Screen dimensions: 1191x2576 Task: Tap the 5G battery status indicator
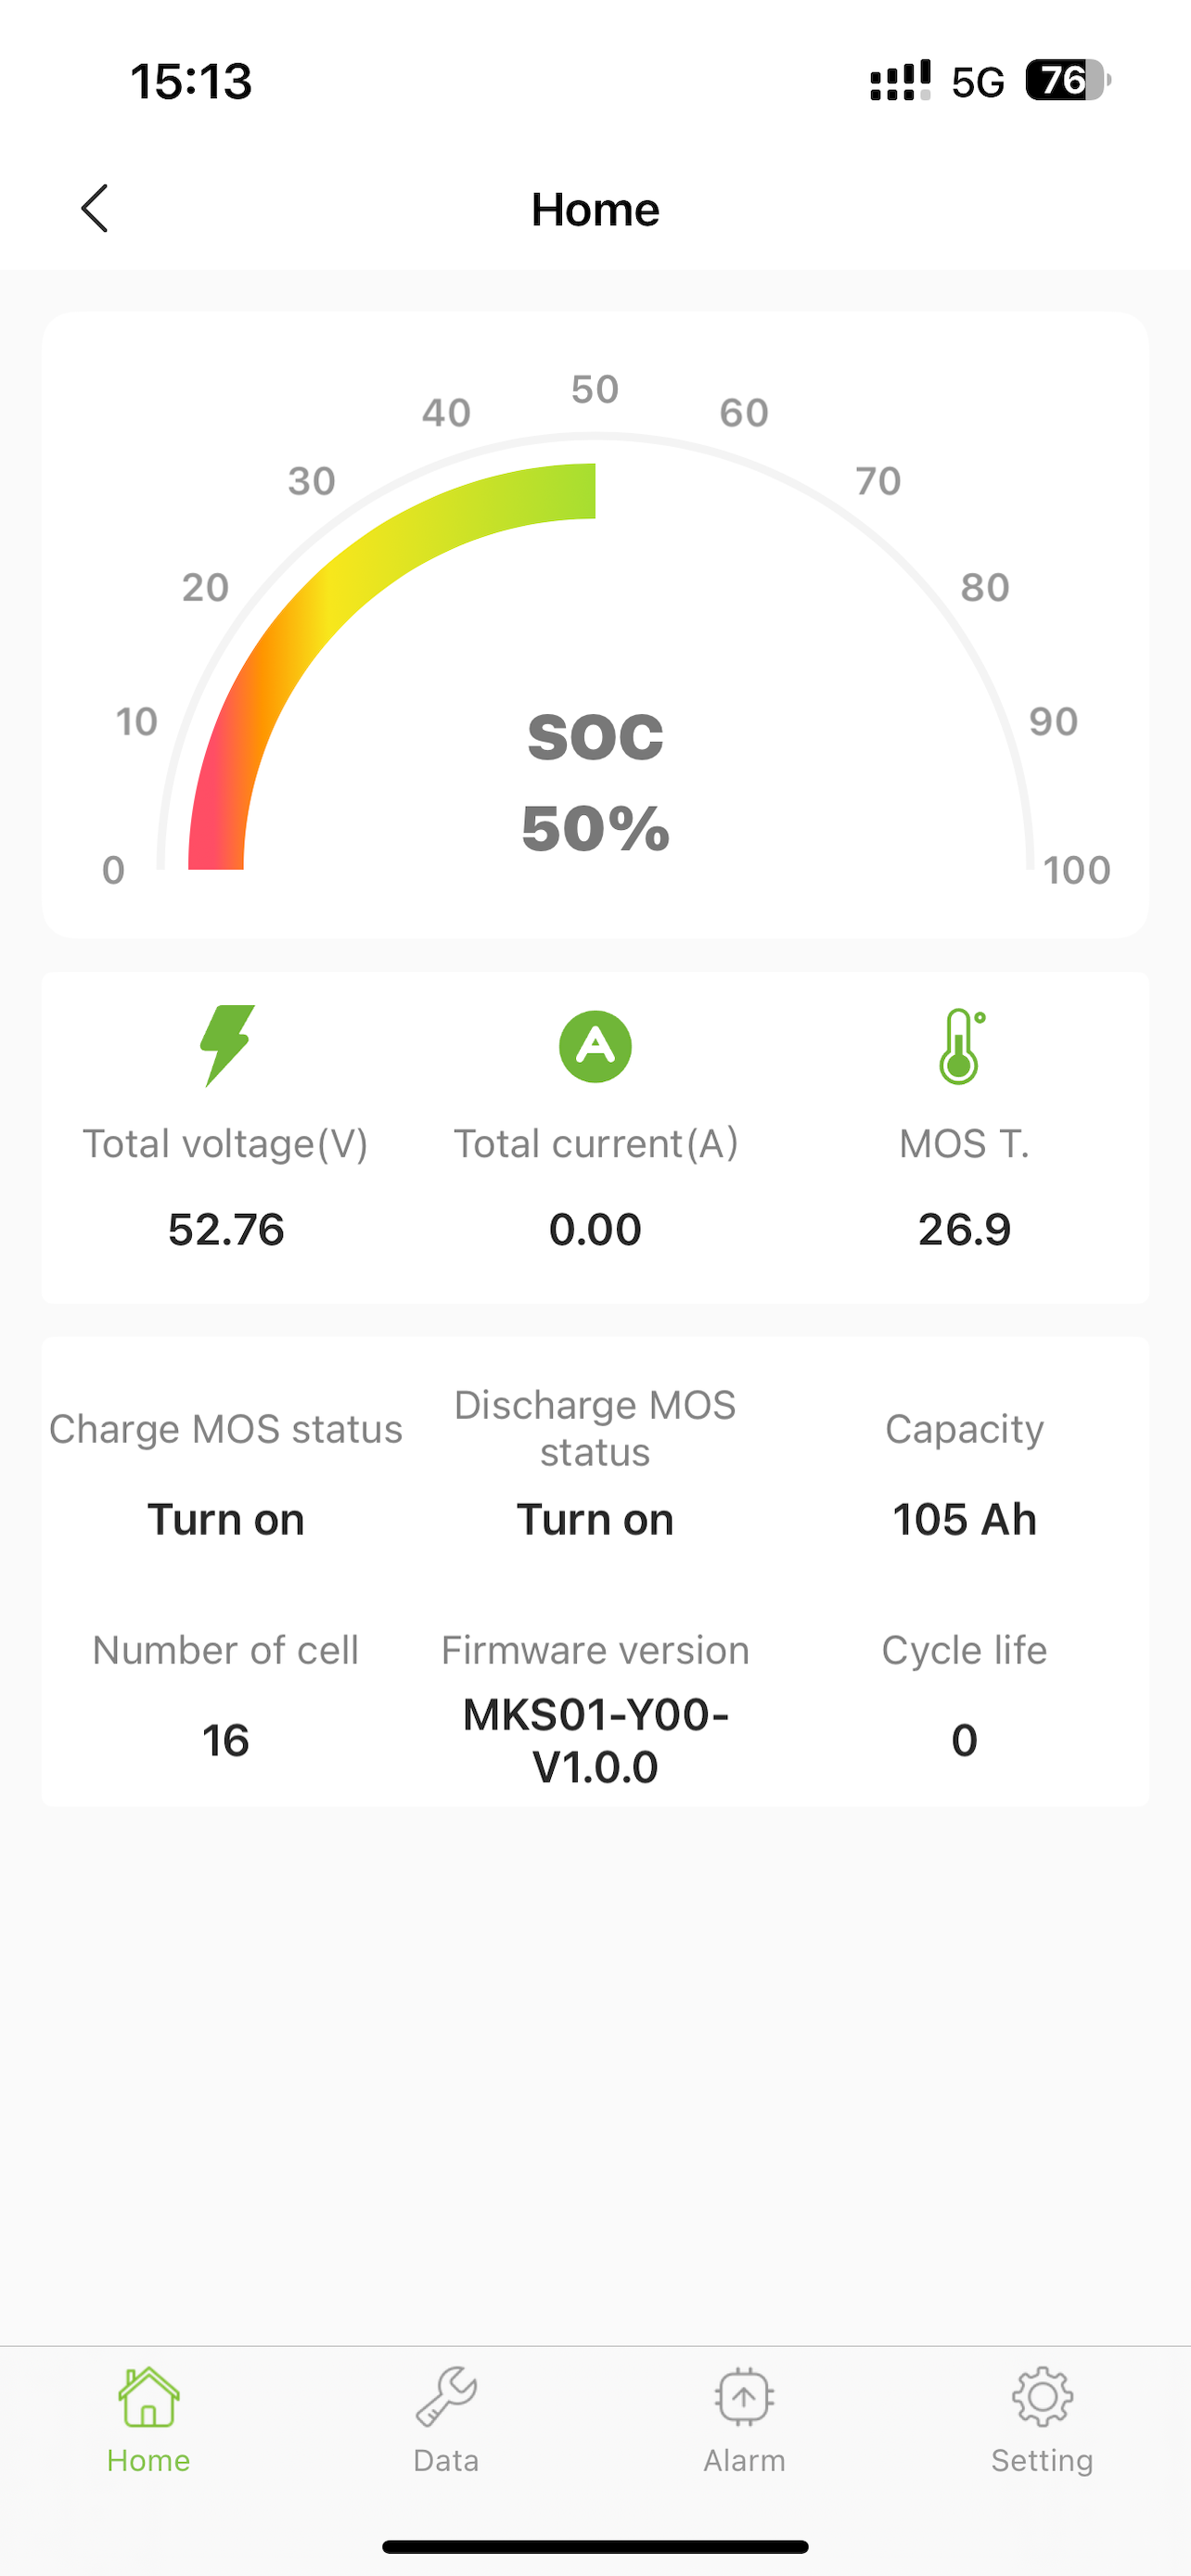(1068, 80)
